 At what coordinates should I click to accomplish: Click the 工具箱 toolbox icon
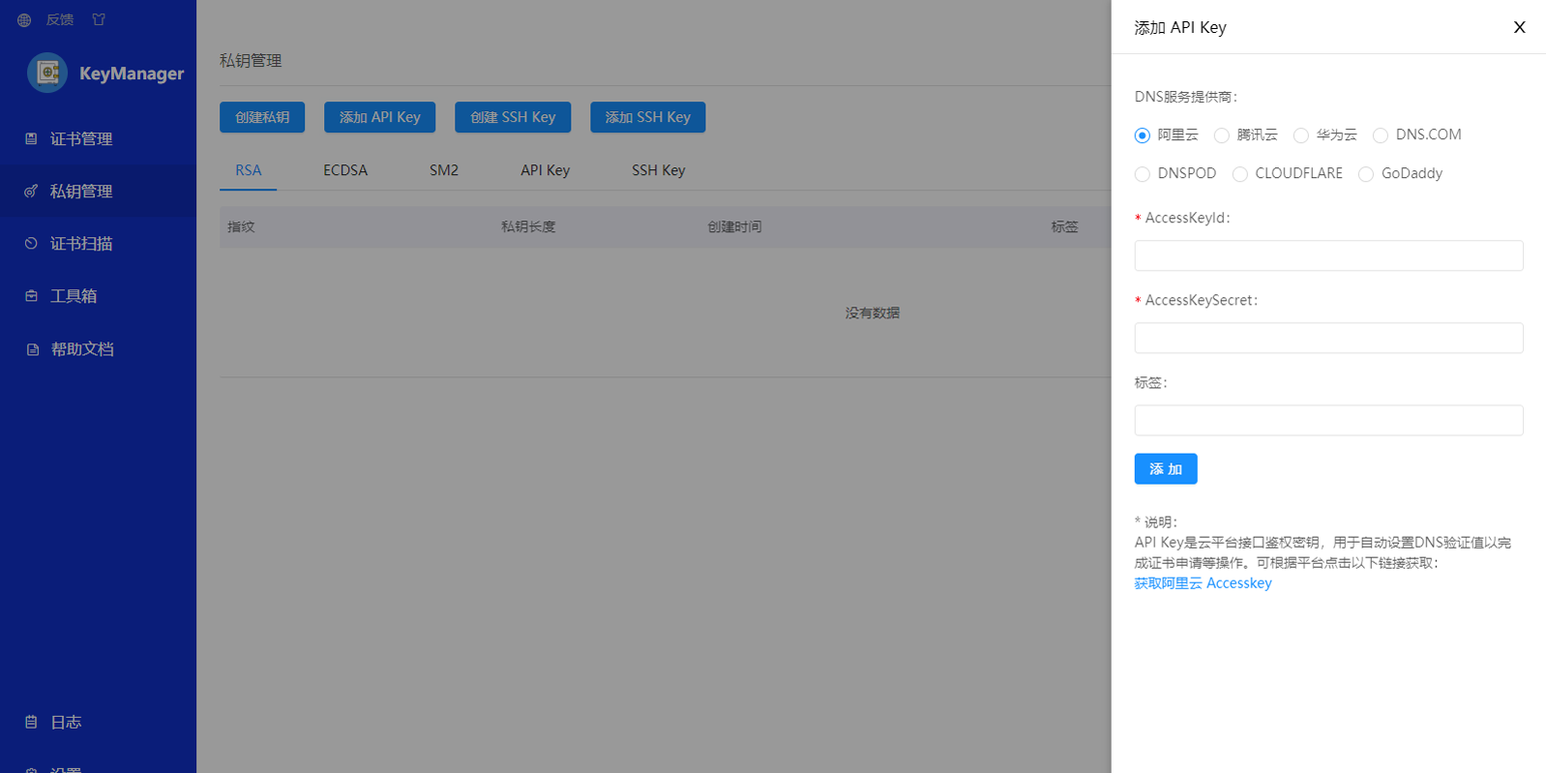pos(31,296)
